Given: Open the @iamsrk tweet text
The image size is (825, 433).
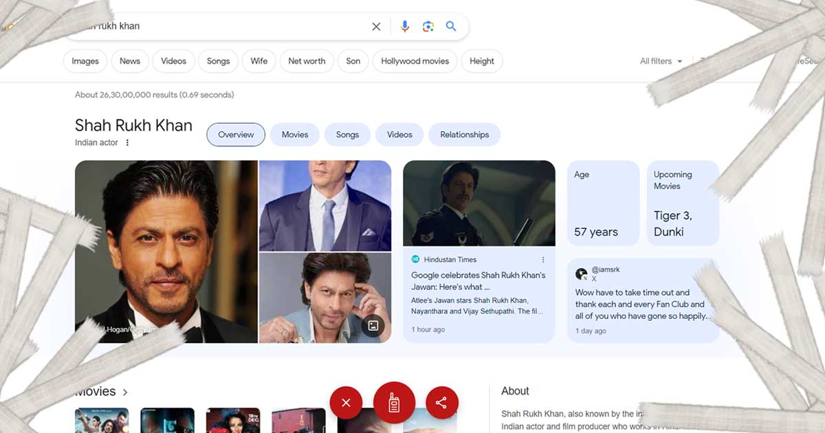Looking at the screenshot, I should (642, 304).
